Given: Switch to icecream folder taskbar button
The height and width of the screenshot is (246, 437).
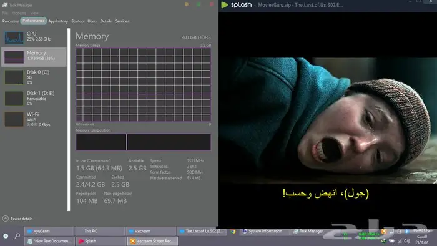Looking at the screenshot, I should coord(151,231).
